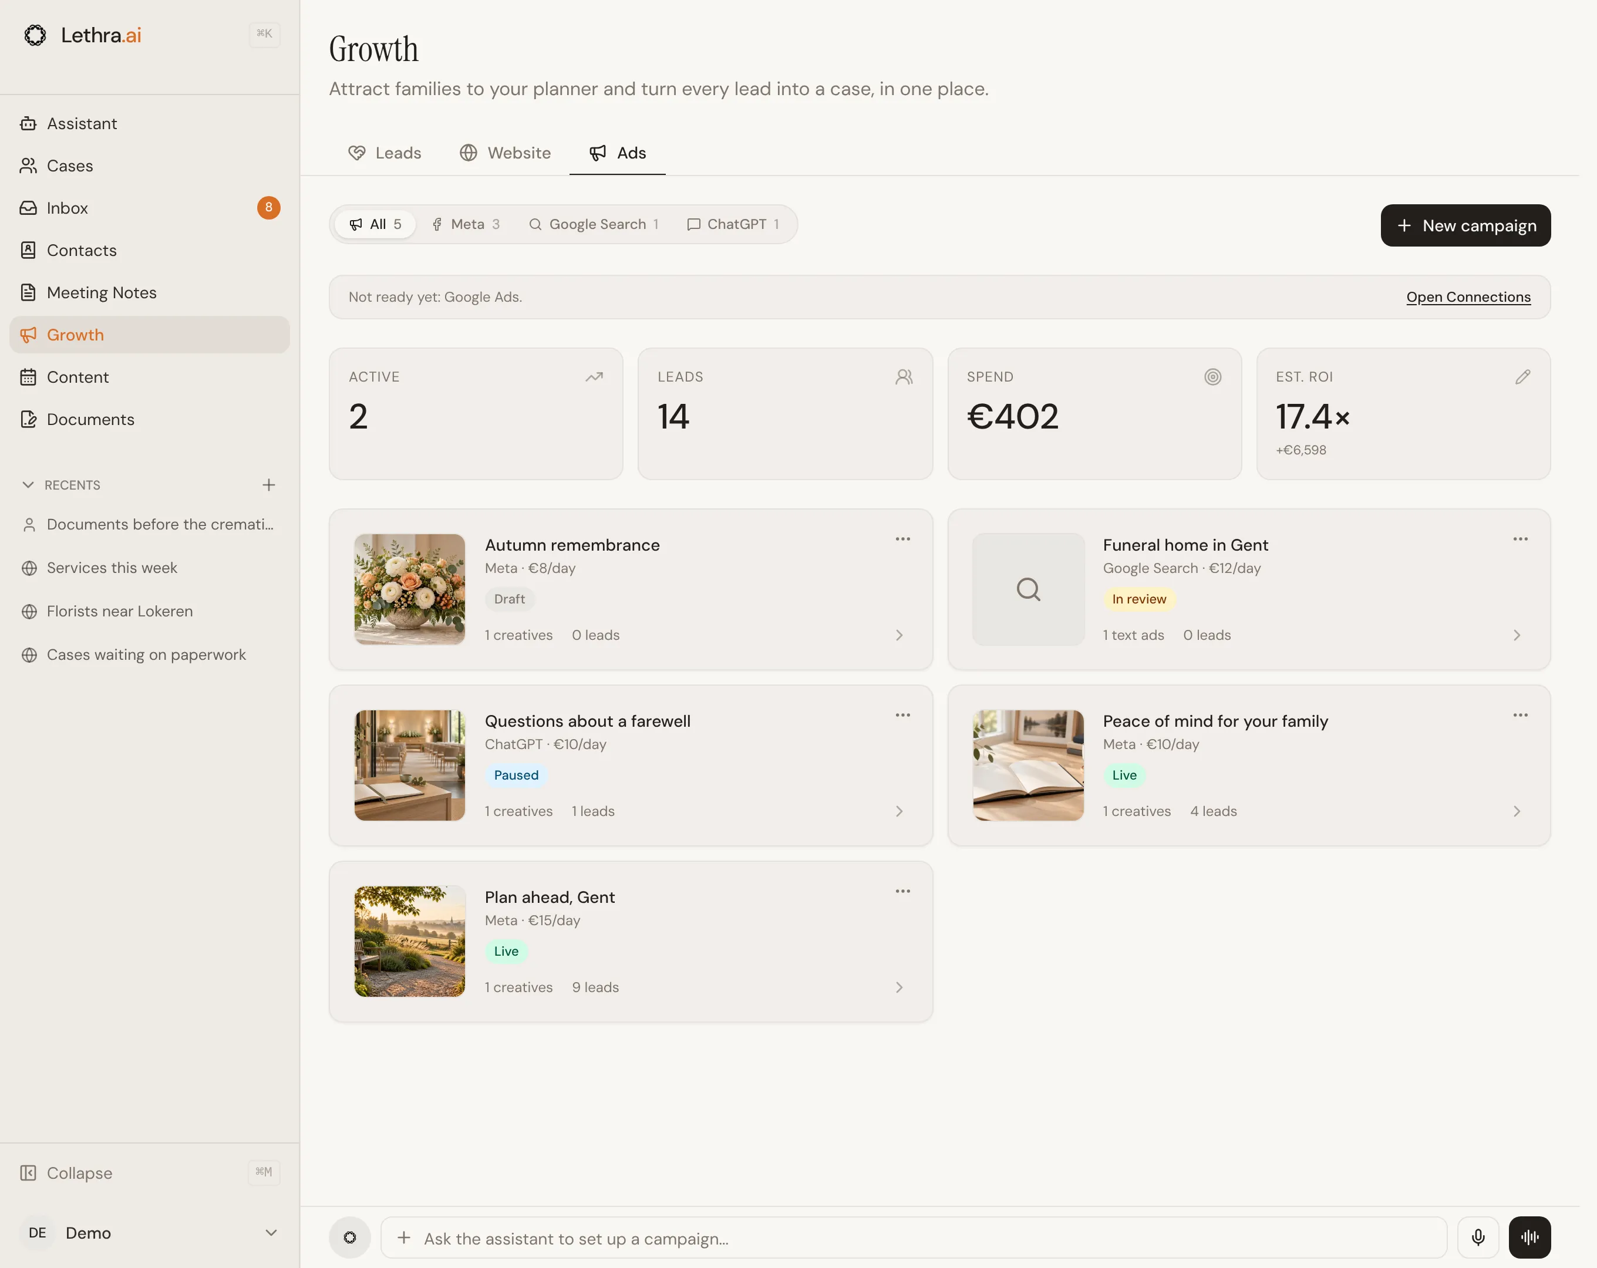
Task: Open the more options menu for Plan ahead, Gent
Action: (902, 892)
